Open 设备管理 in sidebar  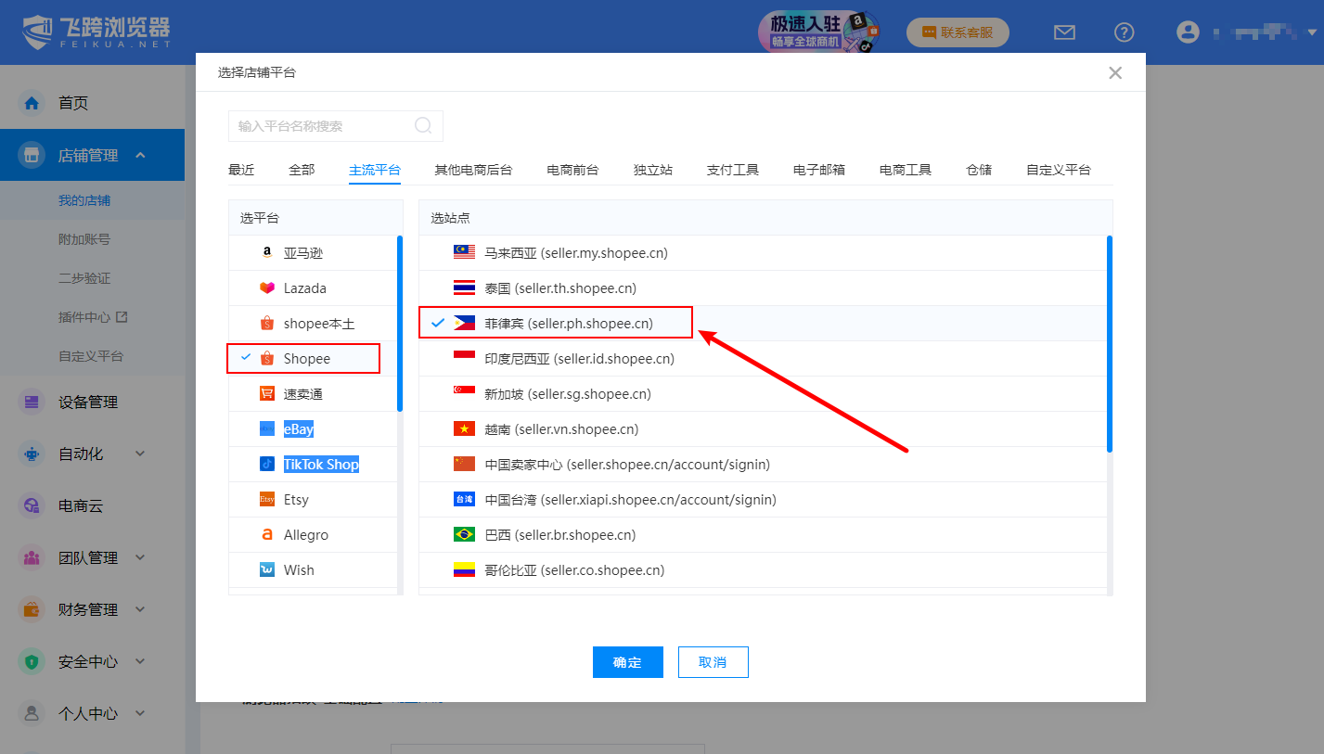(x=88, y=402)
